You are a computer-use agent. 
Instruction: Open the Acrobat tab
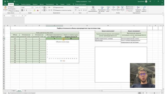pos(68,4)
